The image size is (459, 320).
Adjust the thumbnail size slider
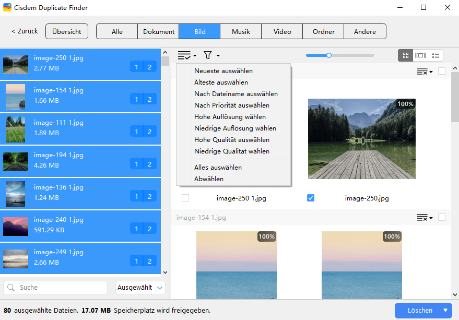click(329, 55)
